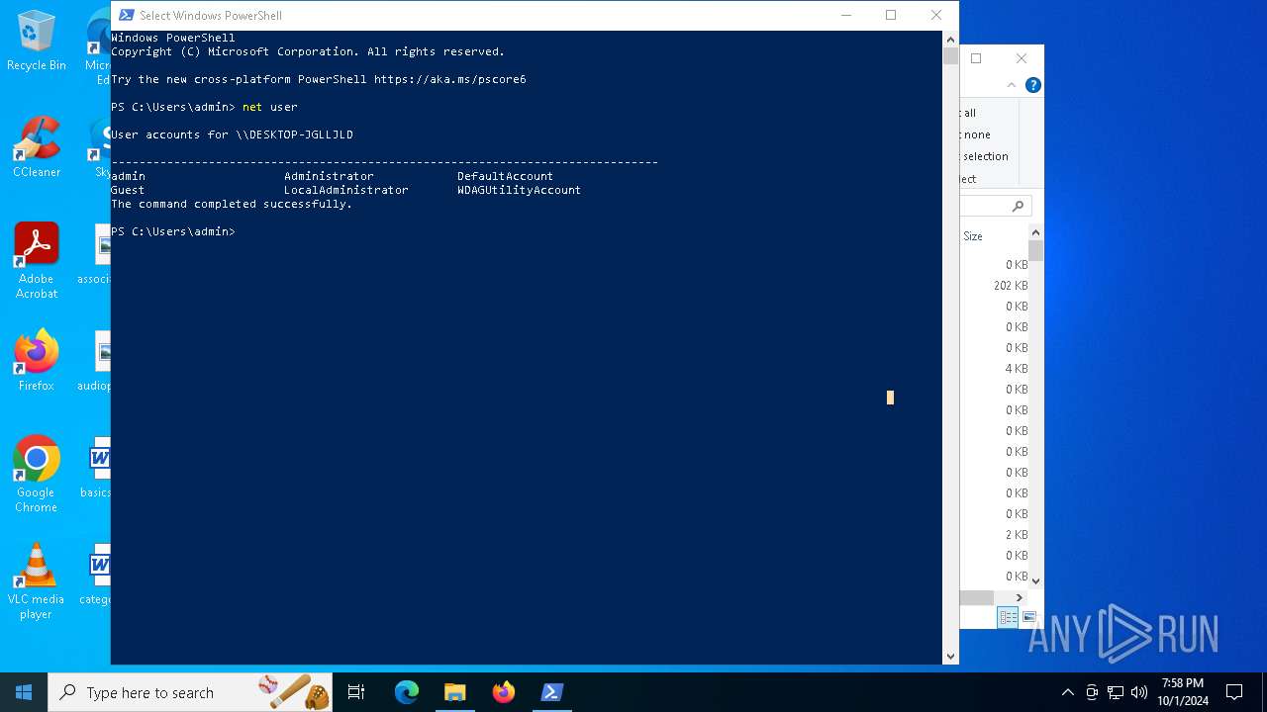This screenshot has height=712, width=1267.
Task: Click the Explorer list scroll-up arrow
Action: point(1036,233)
